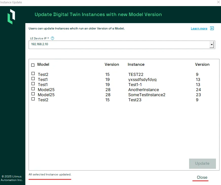
Task: Click the 192.168.2.10 device IP field
Action: pyautogui.click(x=122, y=45)
